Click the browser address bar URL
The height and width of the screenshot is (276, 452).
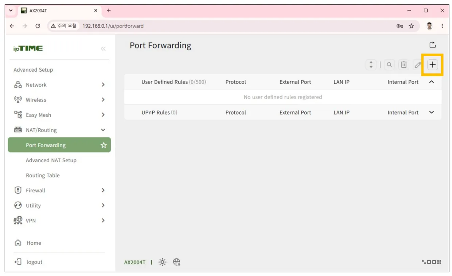(x=113, y=26)
